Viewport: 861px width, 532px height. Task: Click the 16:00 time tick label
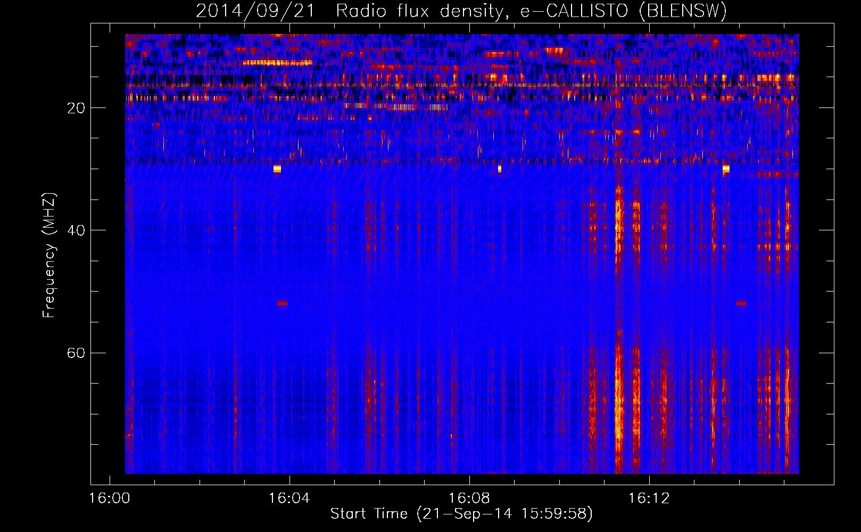coord(110,498)
